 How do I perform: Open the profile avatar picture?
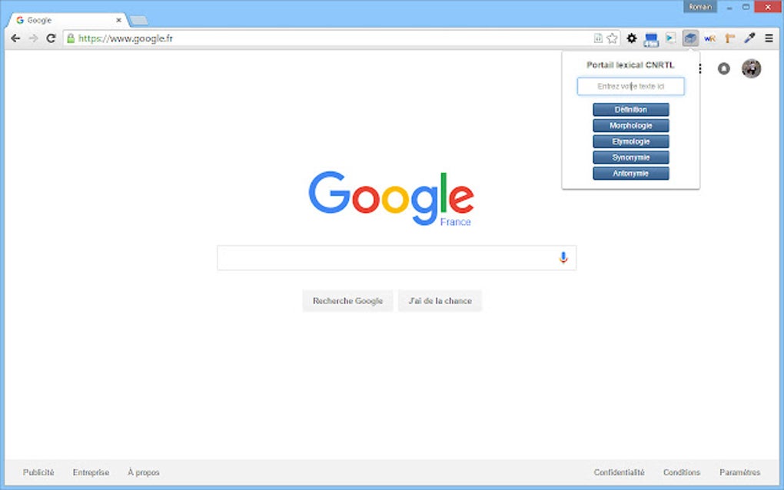[751, 68]
